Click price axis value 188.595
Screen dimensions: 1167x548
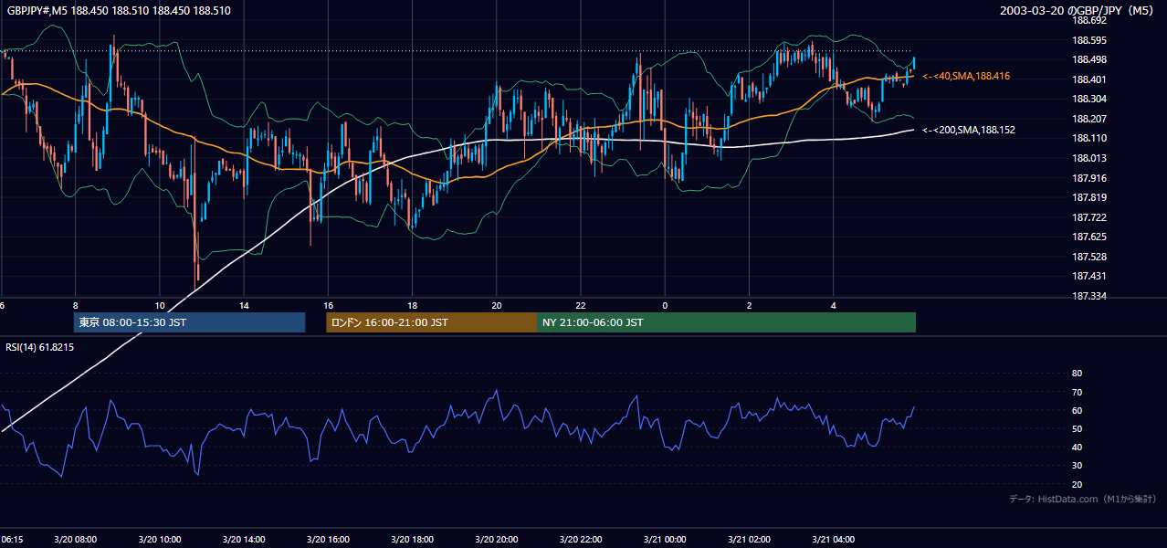pos(1088,40)
